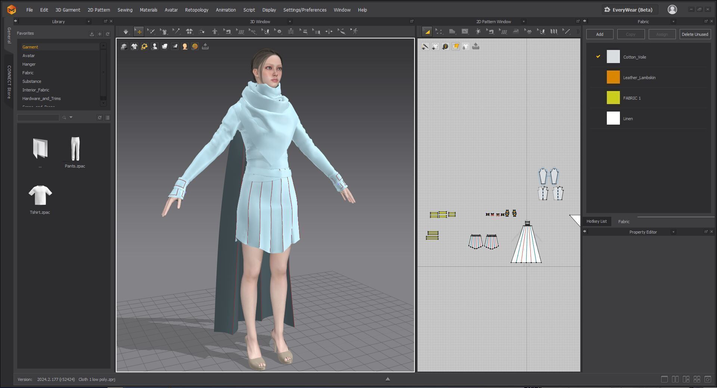Start simulation with the Simulate arrow icon

(126, 32)
